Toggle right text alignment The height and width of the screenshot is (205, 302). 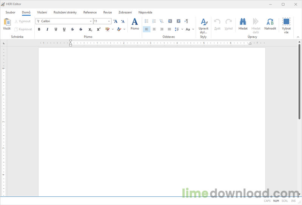click(162, 29)
